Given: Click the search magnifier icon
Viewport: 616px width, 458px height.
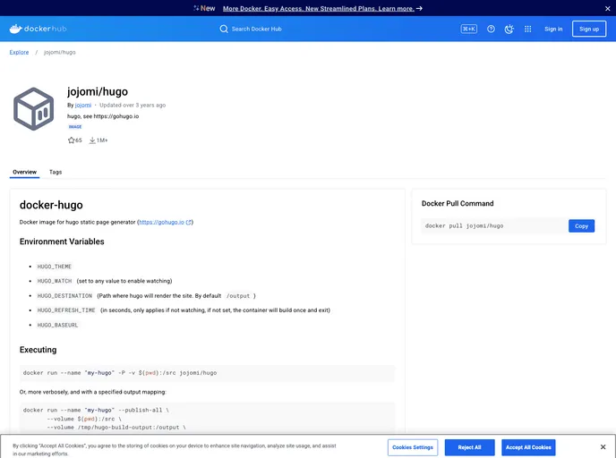Looking at the screenshot, I should click(224, 29).
